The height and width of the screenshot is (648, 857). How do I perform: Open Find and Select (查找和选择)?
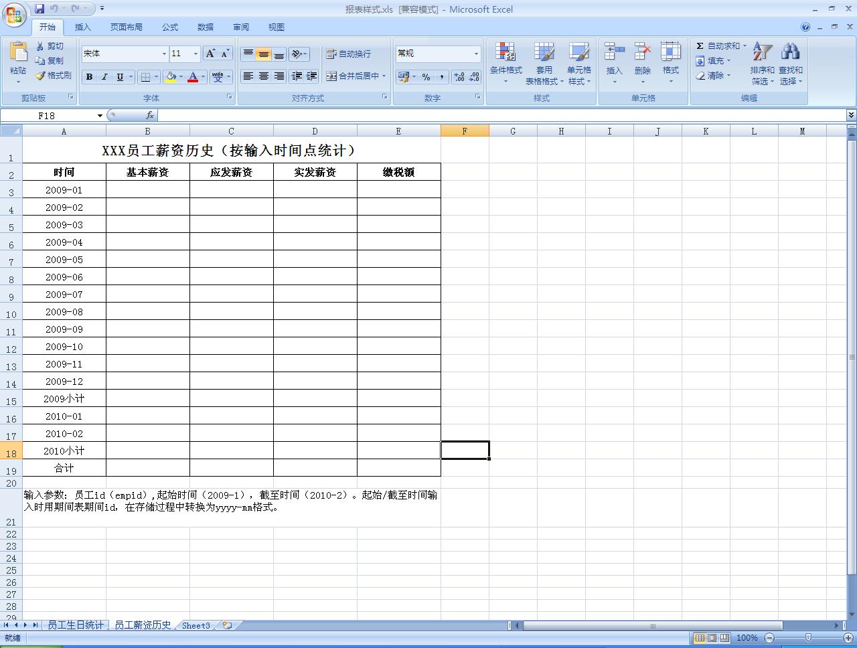pyautogui.click(x=790, y=64)
